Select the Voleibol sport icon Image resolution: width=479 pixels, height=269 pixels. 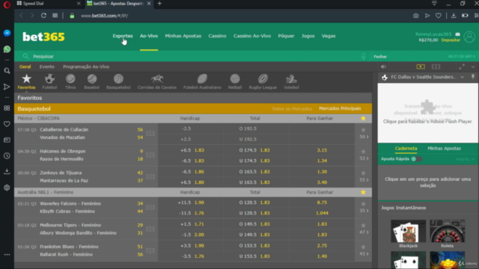(291, 81)
